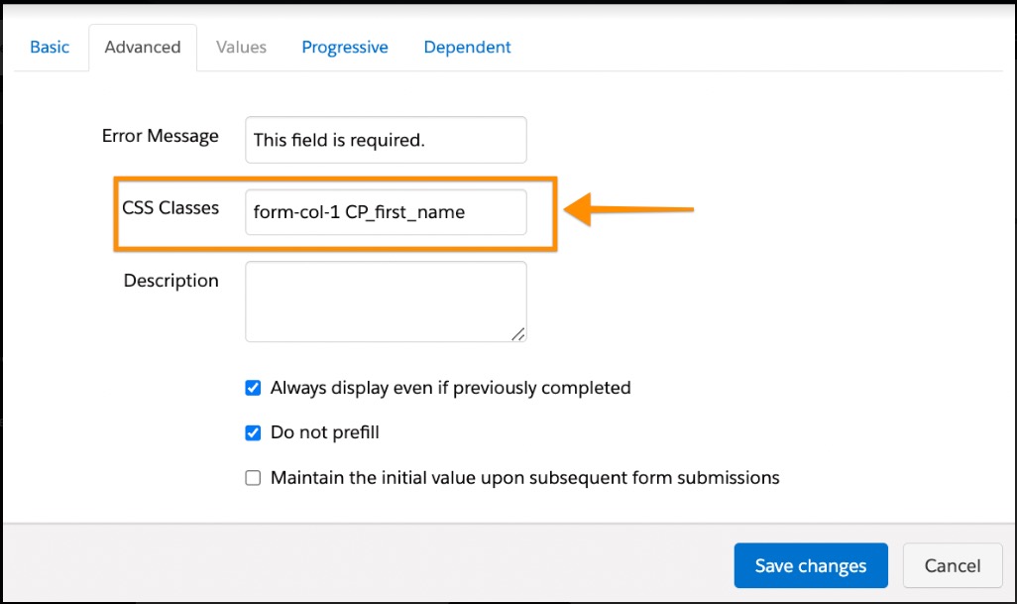Click the "Maintain the initial value" label text
Image resolution: width=1017 pixels, height=604 pixels.
tap(524, 478)
